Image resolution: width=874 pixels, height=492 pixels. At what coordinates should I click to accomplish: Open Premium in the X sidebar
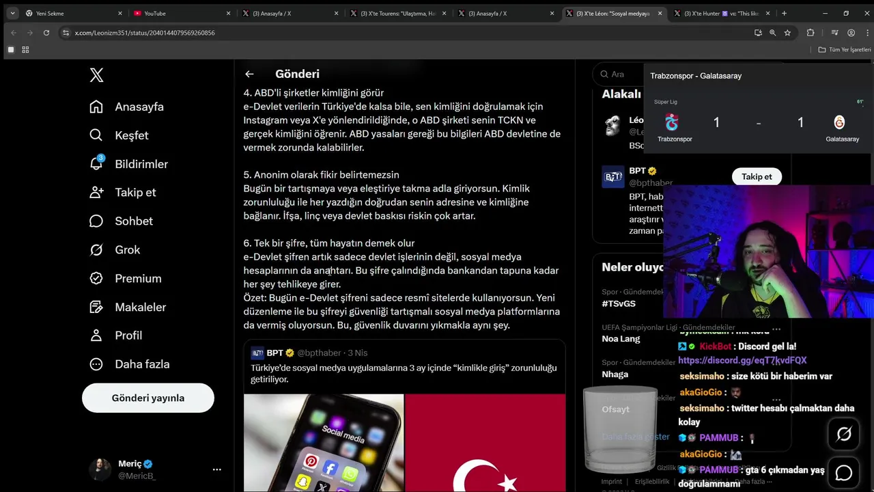click(x=126, y=278)
